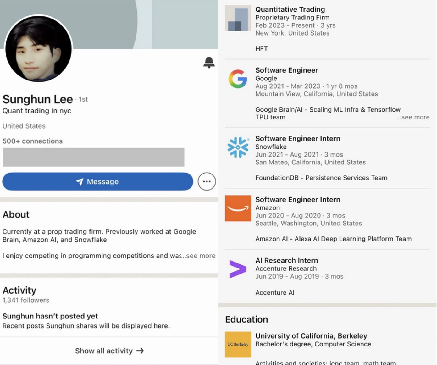The height and width of the screenshot is (365, 437).
Task: Expand About section with see more
Action: [x=200, y=256]
